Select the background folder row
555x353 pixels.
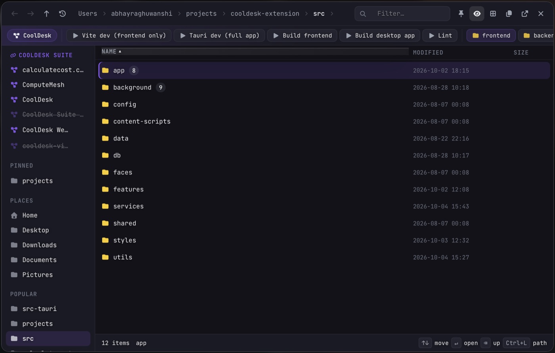click(x=324, y=88)
